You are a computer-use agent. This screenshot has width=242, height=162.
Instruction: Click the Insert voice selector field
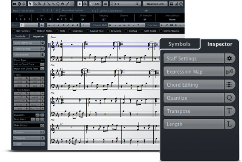(29, 25)
